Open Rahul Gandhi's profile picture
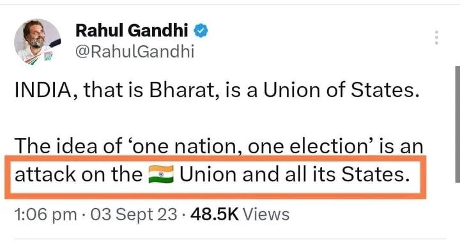Image resolution: width=460 pixels, height=242 pixels. point(37,42)
